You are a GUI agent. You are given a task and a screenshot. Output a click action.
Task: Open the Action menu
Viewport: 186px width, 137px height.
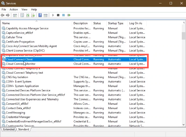pyautogui.click(x=14, y=10)
